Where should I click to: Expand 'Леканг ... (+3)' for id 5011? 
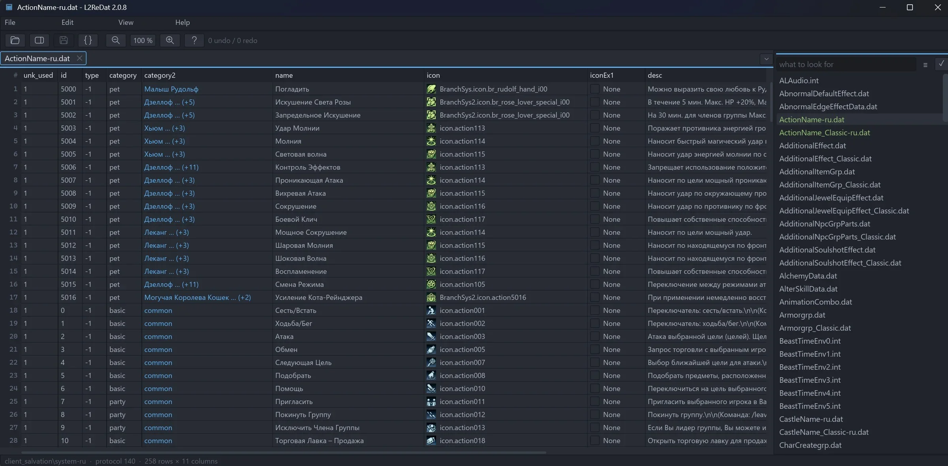click(166, 232)
